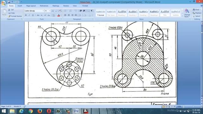
Task: Insert a numbered list
Action: 70,11
